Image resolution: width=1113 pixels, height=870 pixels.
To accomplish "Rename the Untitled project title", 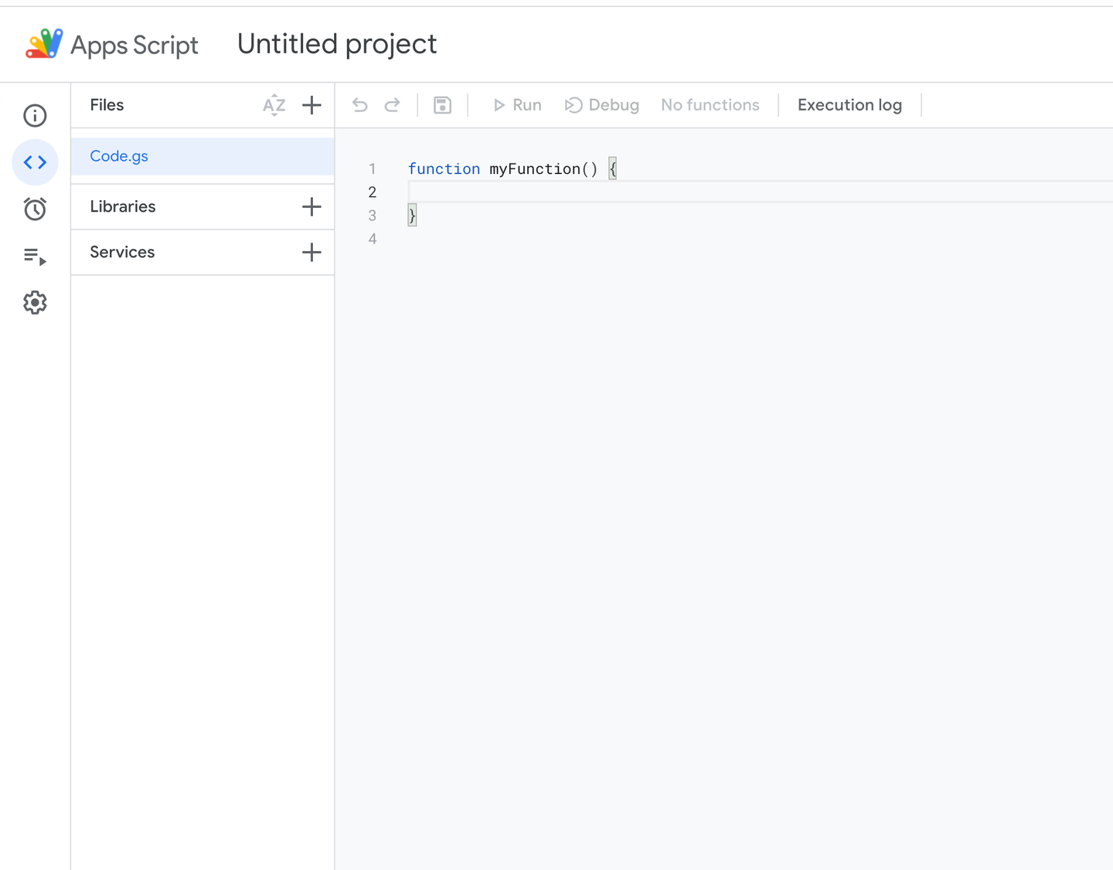I will 337,44.
